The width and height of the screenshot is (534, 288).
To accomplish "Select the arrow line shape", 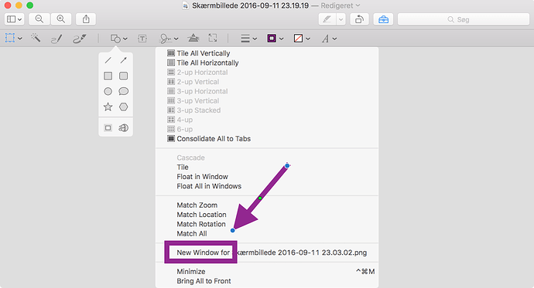I will coord(123,60).
